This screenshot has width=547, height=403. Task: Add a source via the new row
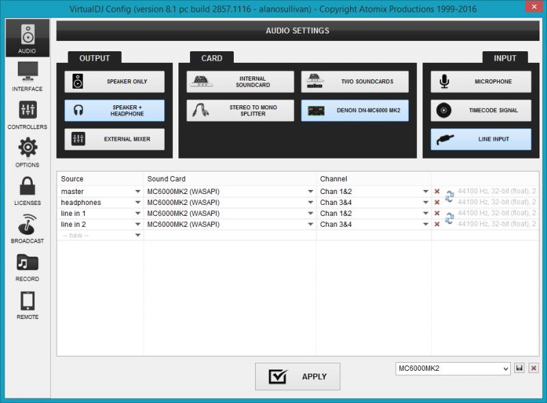[x=100, y=236]
